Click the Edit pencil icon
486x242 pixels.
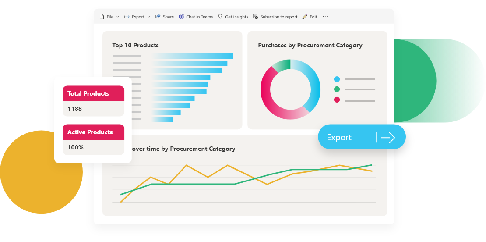305,17
